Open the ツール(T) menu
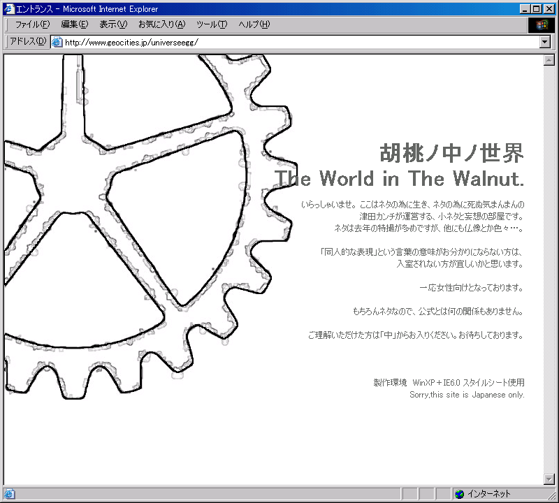This screenshot has width=559, height=503. pyautogui.click(x=212, y=24)
